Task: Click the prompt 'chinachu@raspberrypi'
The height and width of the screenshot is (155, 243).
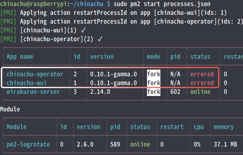Action: click(x=33, y=4)
